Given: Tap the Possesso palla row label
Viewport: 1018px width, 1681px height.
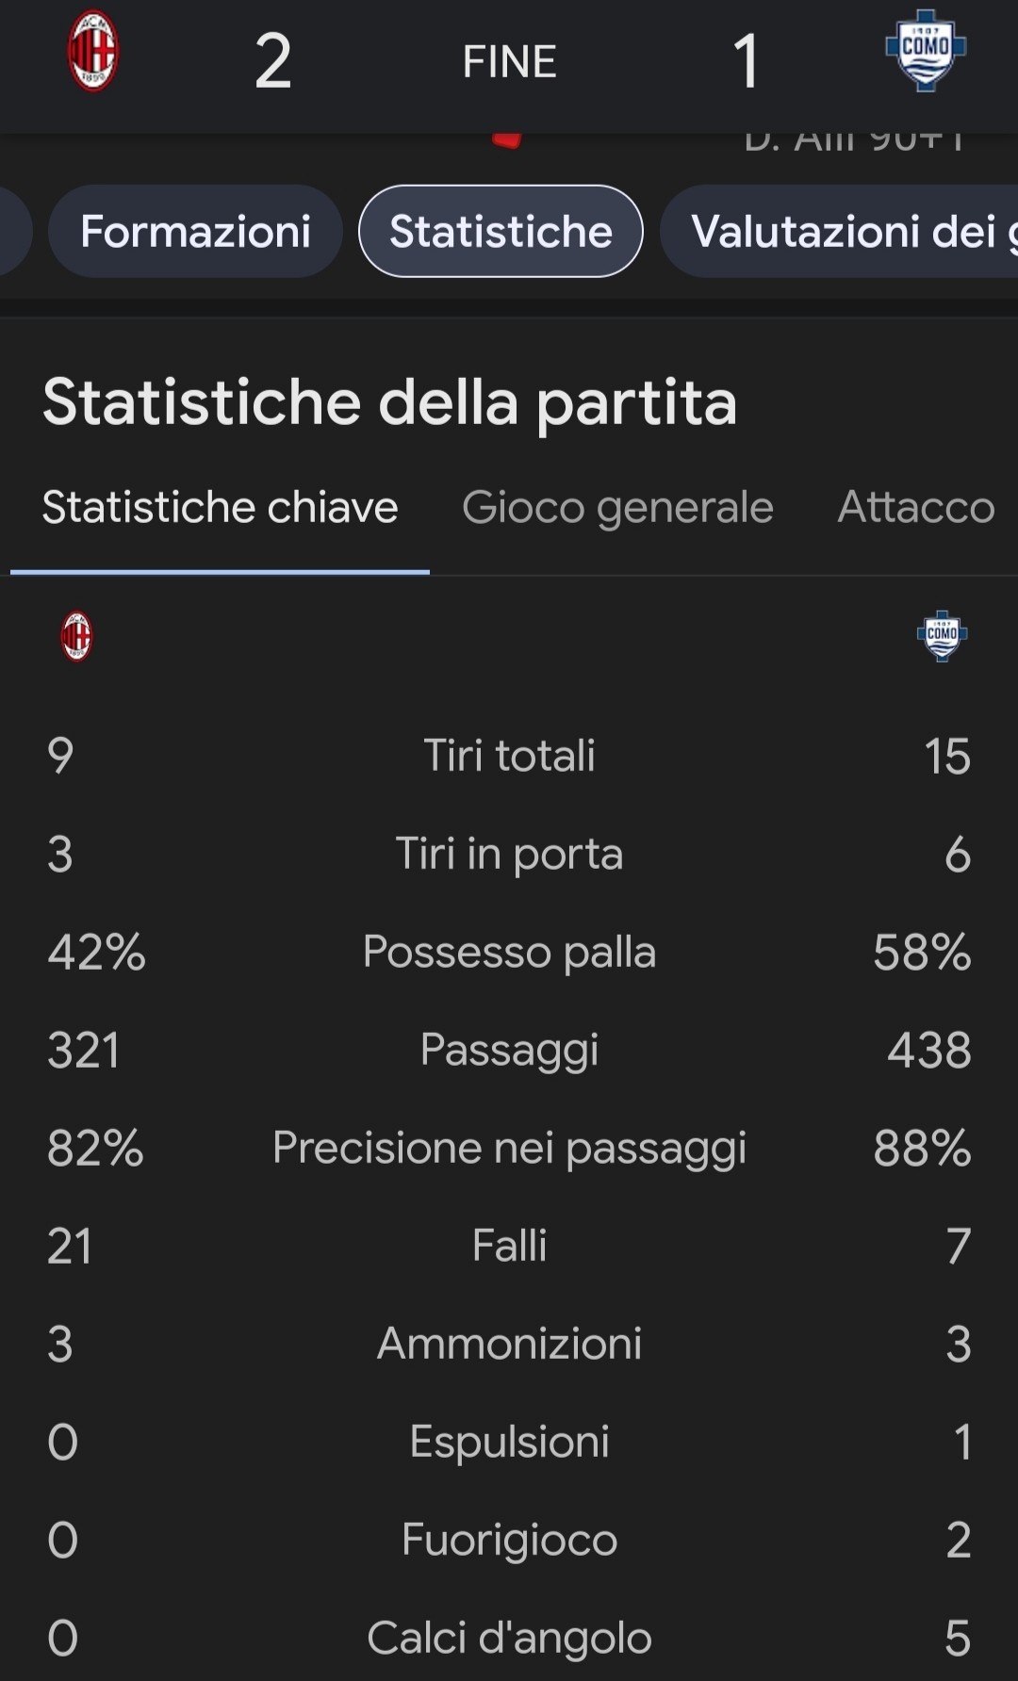Looking at the screenshot, I should [x=509, y=952].
